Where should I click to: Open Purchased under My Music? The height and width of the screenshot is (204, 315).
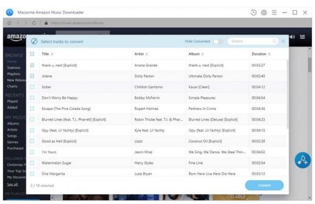(15, 148)
